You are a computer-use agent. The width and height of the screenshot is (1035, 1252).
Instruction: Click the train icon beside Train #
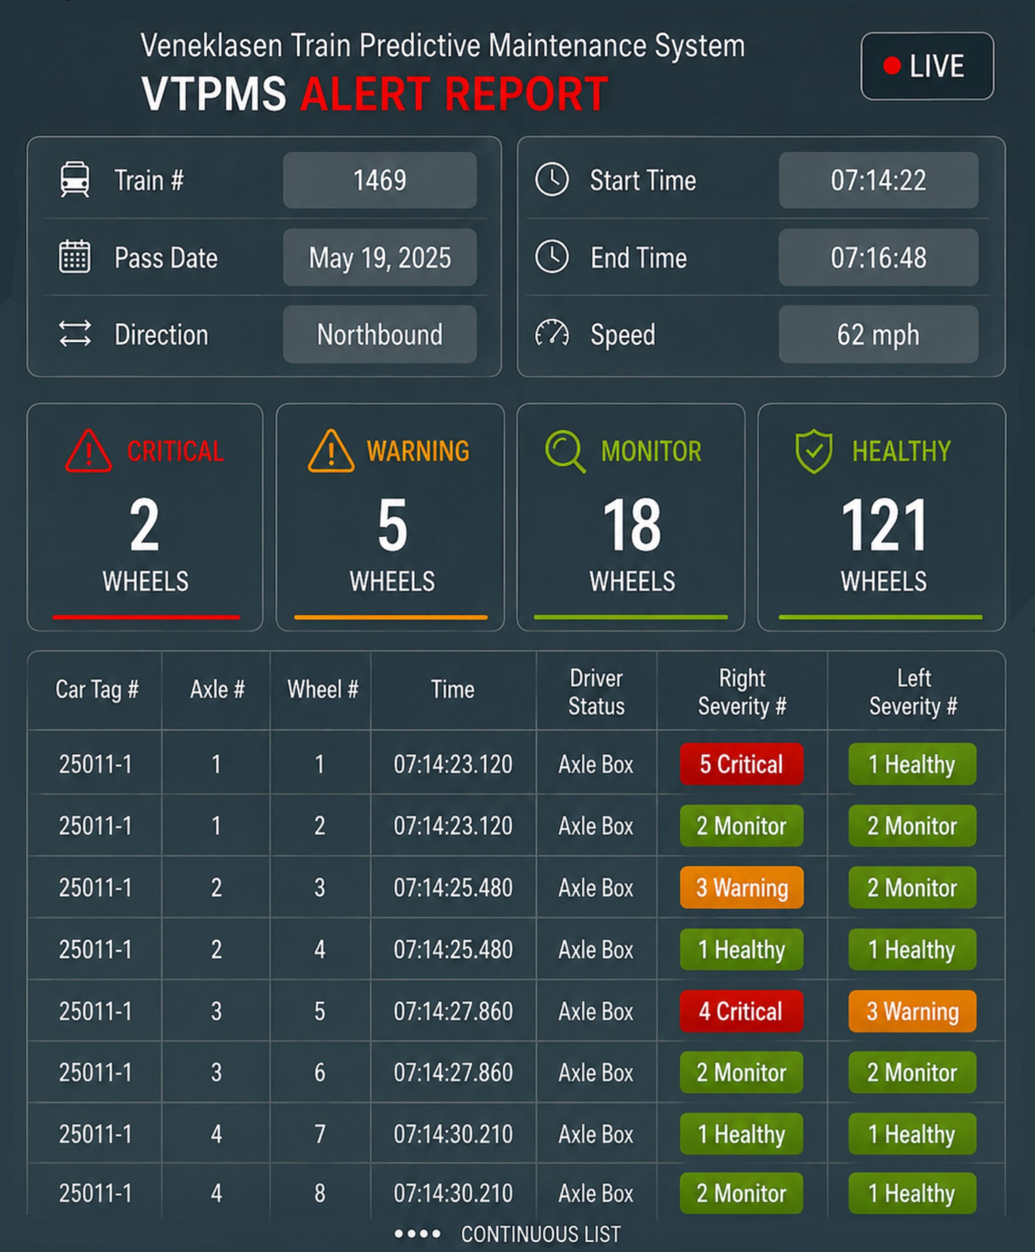(74, 179)
